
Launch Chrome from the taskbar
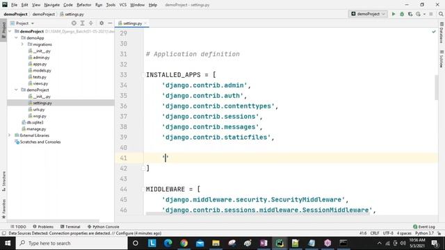pyautogui.click(x=184, y=243)
